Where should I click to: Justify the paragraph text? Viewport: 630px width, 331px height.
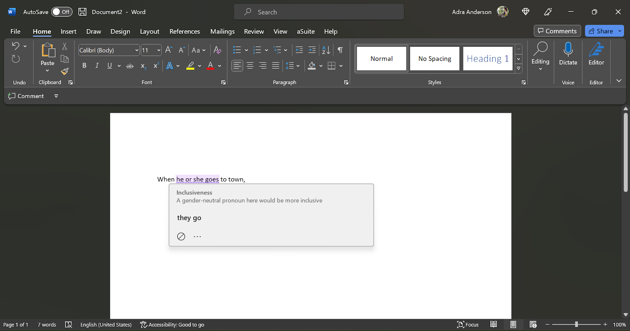[276, 66]
